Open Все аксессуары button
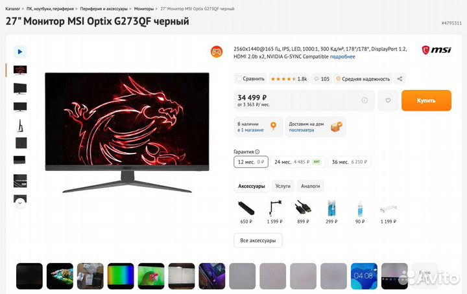467x294 pixels. click(x=258, y=240)
